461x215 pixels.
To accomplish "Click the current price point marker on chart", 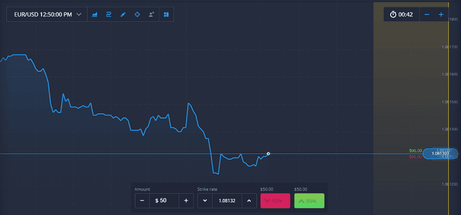I will click(268, 153).
